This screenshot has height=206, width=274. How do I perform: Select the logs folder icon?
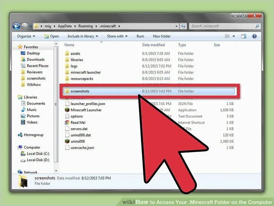point(67,66)
